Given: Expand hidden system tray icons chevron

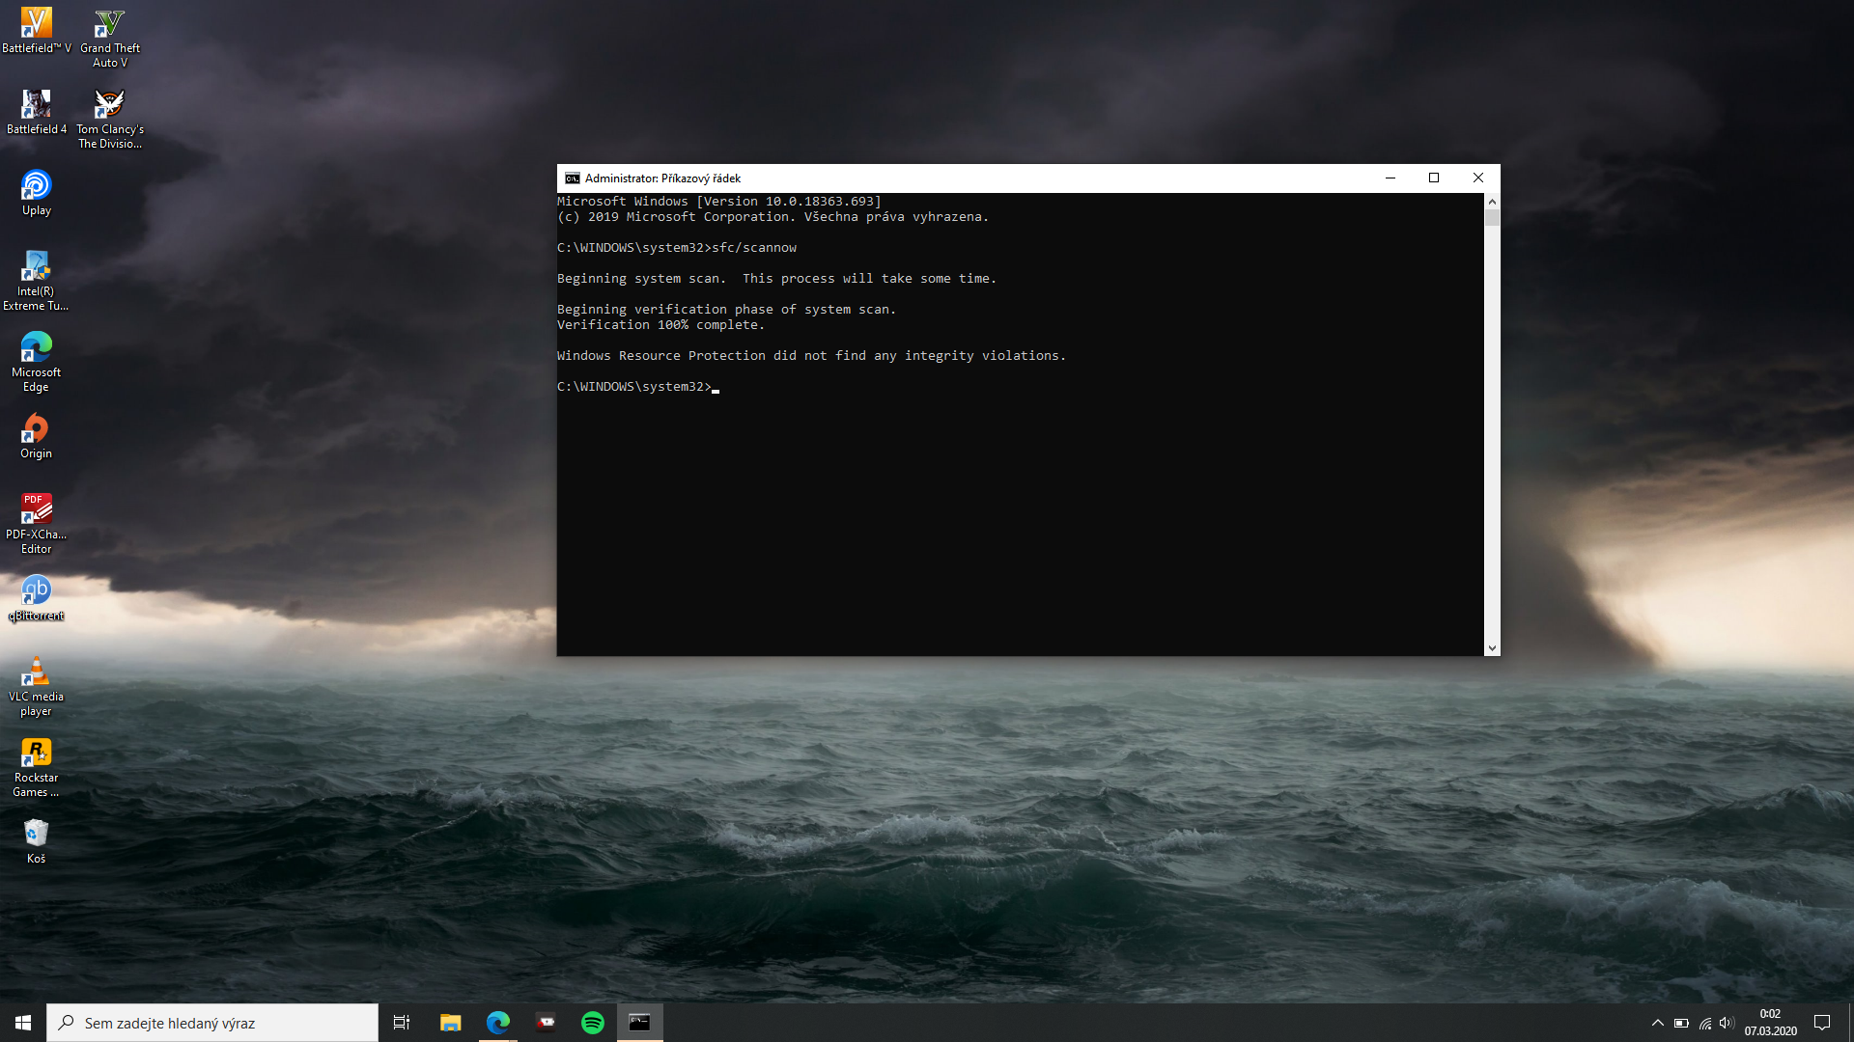Looking at the screenshot, I should (x=1657, y=1023).
